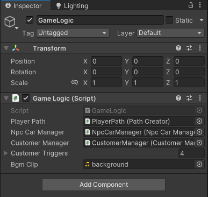Viewport: 208px width, 197px height.
Task: Click the Scale Z field
Action: (189, 82)
